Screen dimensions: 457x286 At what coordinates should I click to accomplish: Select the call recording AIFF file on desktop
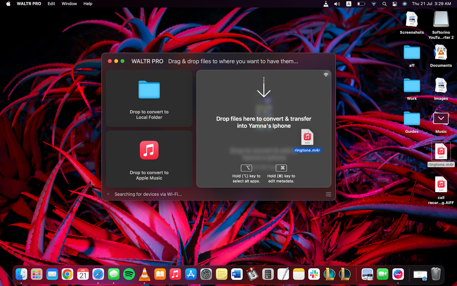click(441, 190)
